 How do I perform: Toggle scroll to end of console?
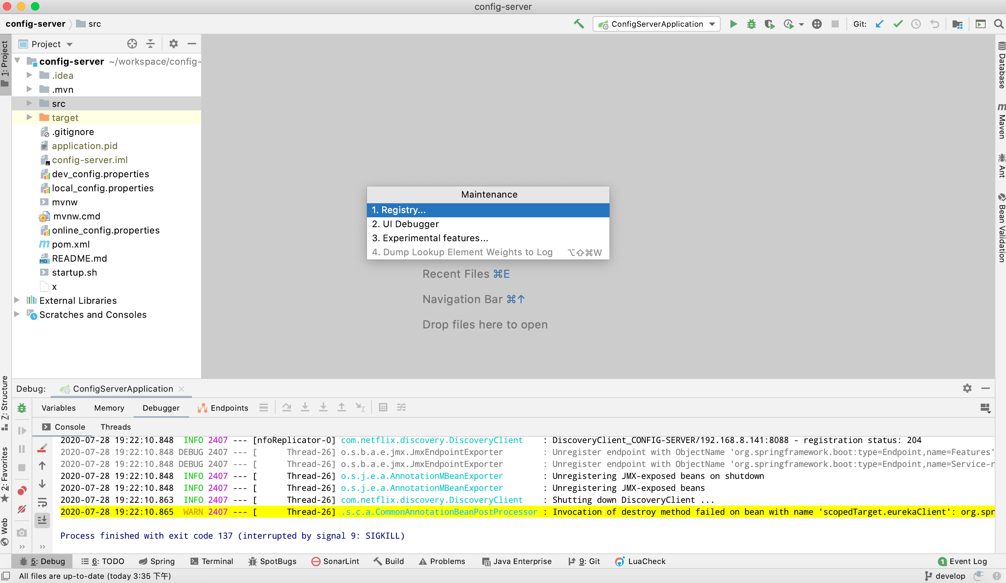pyautogui.click(x=42, y=520)
